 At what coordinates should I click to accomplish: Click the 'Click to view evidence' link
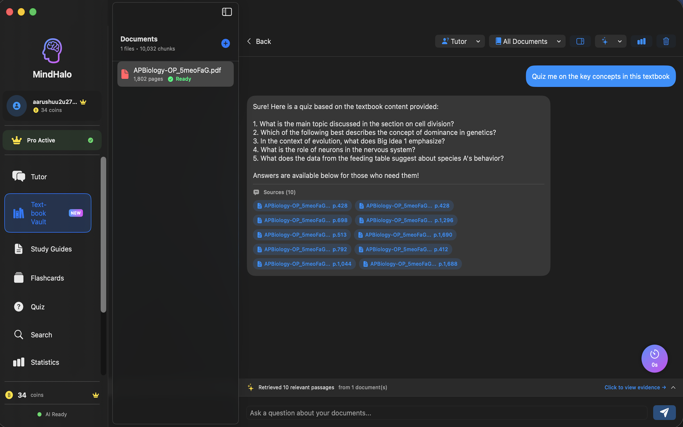click(635, 387)
